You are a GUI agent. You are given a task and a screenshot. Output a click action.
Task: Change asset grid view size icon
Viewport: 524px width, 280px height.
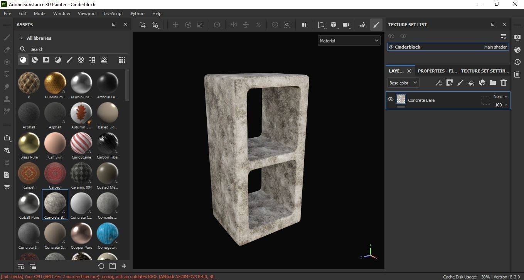click(x=122, y=60)
